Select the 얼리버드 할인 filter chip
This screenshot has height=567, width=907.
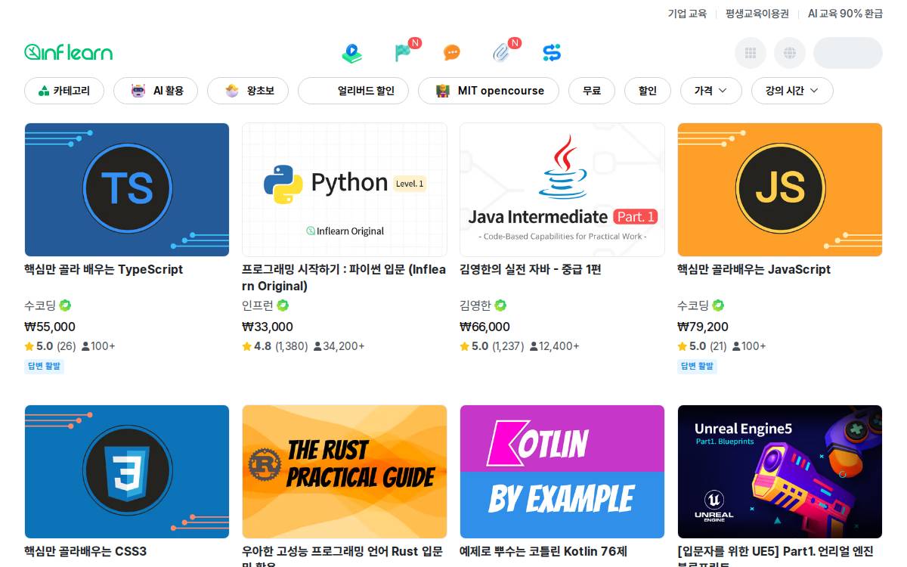[x=353, y=91]
